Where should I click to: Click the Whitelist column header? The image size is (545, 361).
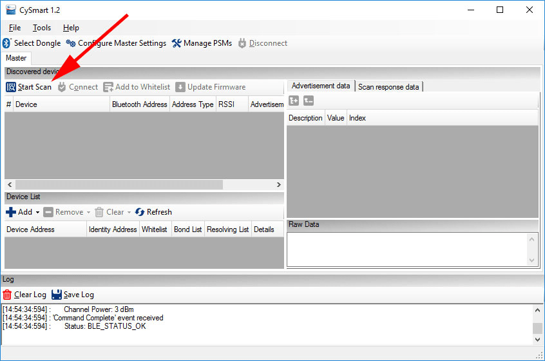click(x=155, y=229)
